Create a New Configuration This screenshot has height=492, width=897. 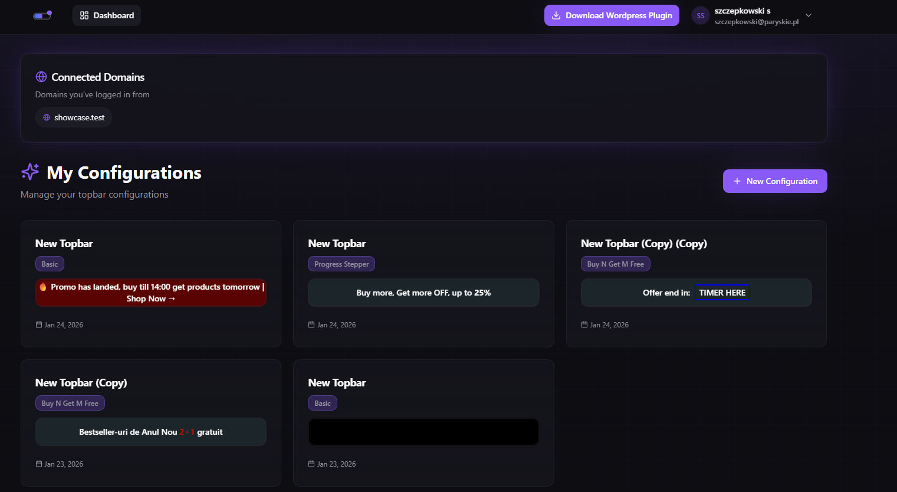774,181
